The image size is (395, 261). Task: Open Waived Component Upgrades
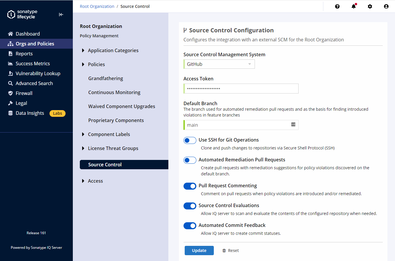pyautogui.click(x=122, y=106)
